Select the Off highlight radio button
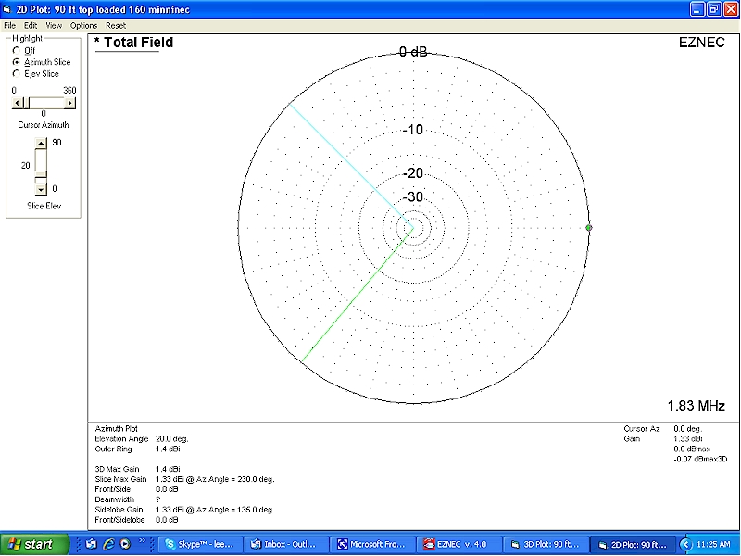741x556 pixels. pos(16,50)
